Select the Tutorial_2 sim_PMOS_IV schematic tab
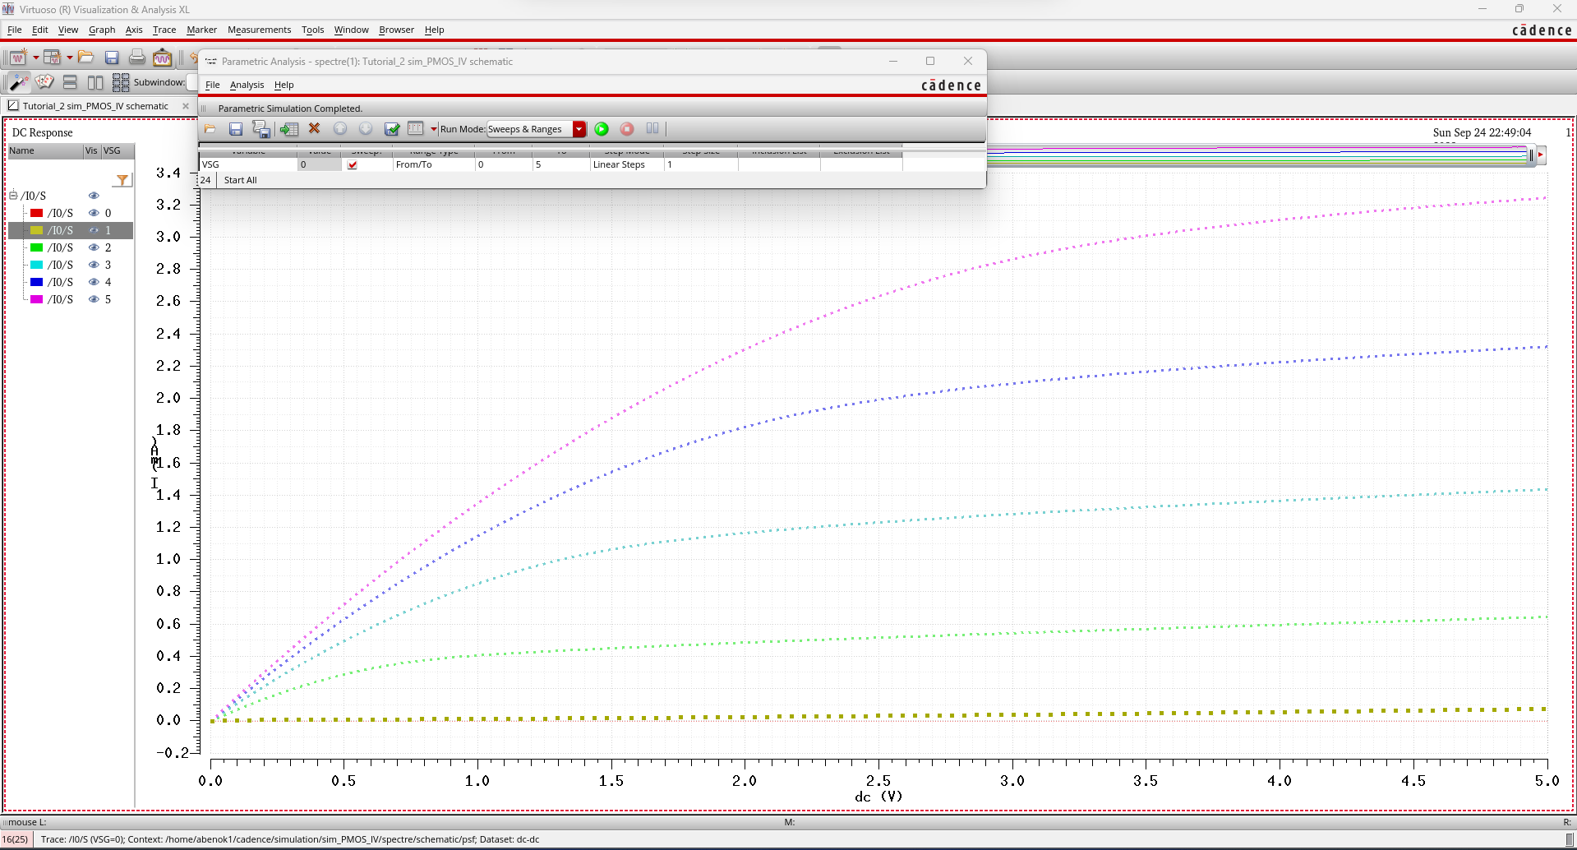The image size is (1577, 850). click(95, 106)
